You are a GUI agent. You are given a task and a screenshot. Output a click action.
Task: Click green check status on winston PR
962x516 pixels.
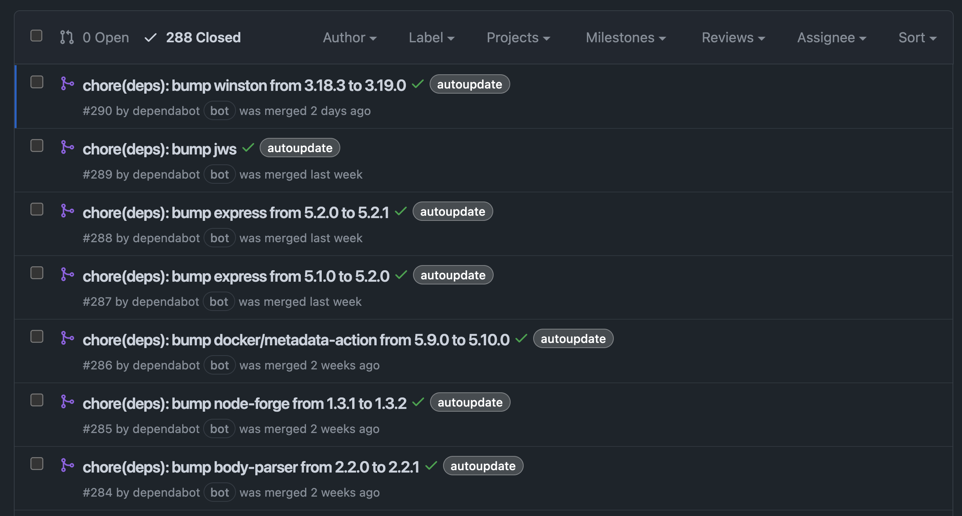tap(418, 84)
